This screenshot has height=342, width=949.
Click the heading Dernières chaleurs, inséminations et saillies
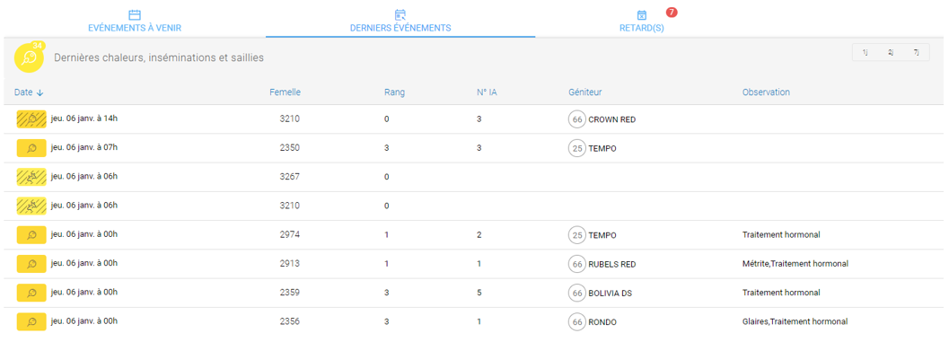tap(159, 58)
